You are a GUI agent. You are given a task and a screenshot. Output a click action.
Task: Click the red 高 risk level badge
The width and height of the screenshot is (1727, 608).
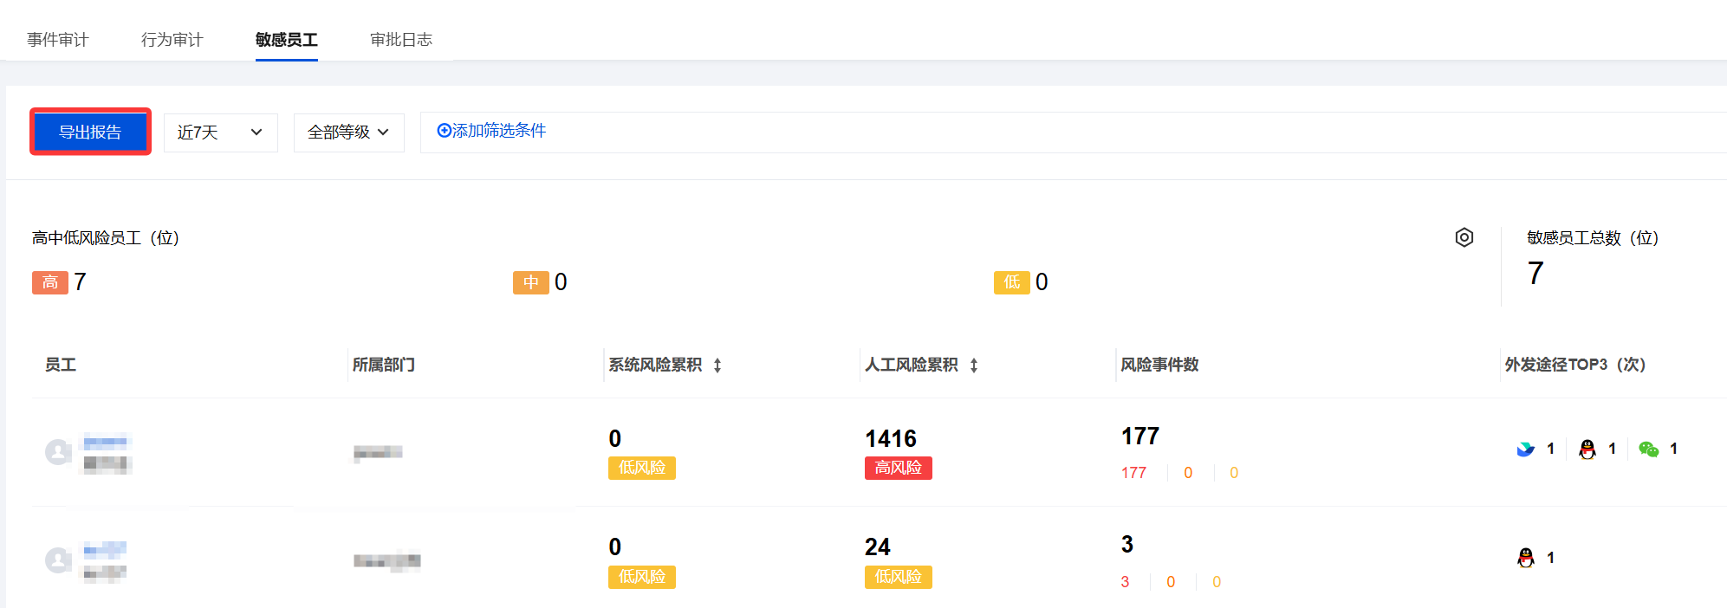(49, 282)
